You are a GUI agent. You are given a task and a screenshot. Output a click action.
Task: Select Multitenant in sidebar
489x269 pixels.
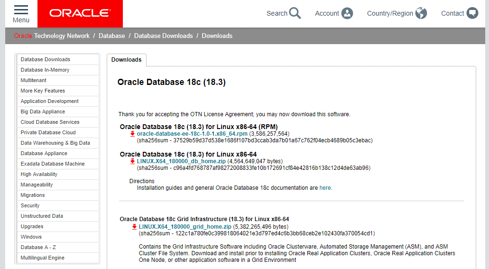(57, 80)
